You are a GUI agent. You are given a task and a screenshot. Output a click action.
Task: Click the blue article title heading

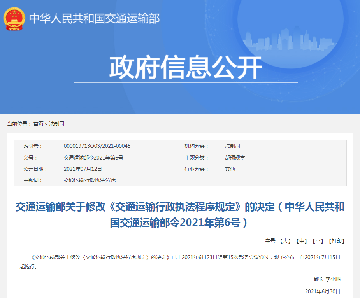click(x=180, y=214)
